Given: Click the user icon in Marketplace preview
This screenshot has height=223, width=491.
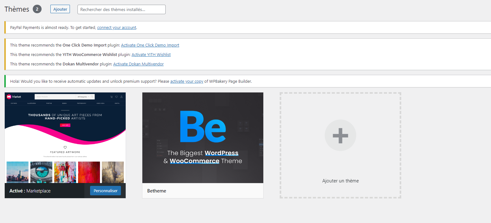Looking at the screenshot, I should point(121,97).
